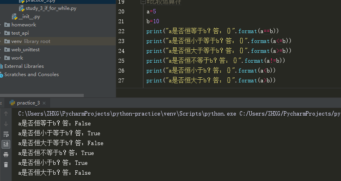The height and width of the screenshot is (181, 341).
Task: Switch to the practice_3 run tab
Action: [28, 103]
